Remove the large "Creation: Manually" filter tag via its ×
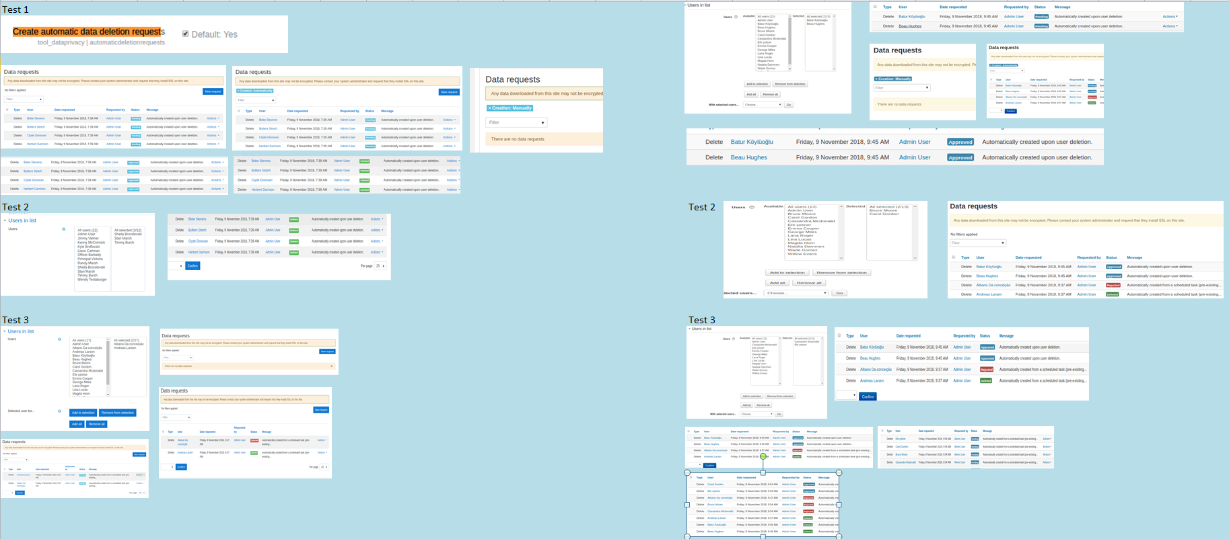The height and width of the screenshot is (539, 1229). click(x=490, y=108)
